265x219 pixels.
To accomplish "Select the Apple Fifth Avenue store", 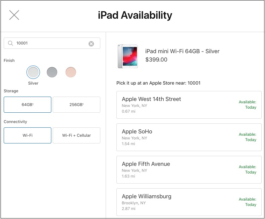I will tap(189, 170).
